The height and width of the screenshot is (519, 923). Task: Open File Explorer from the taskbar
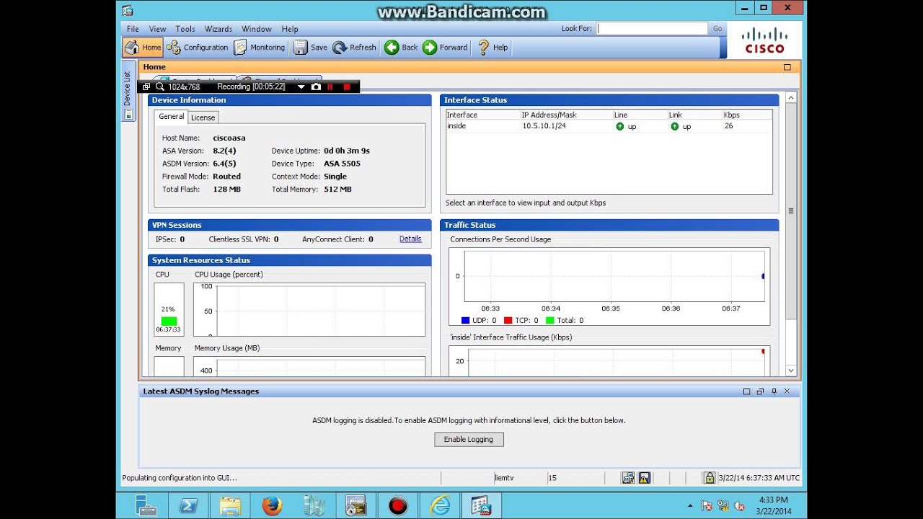click(x=230, y=505)
